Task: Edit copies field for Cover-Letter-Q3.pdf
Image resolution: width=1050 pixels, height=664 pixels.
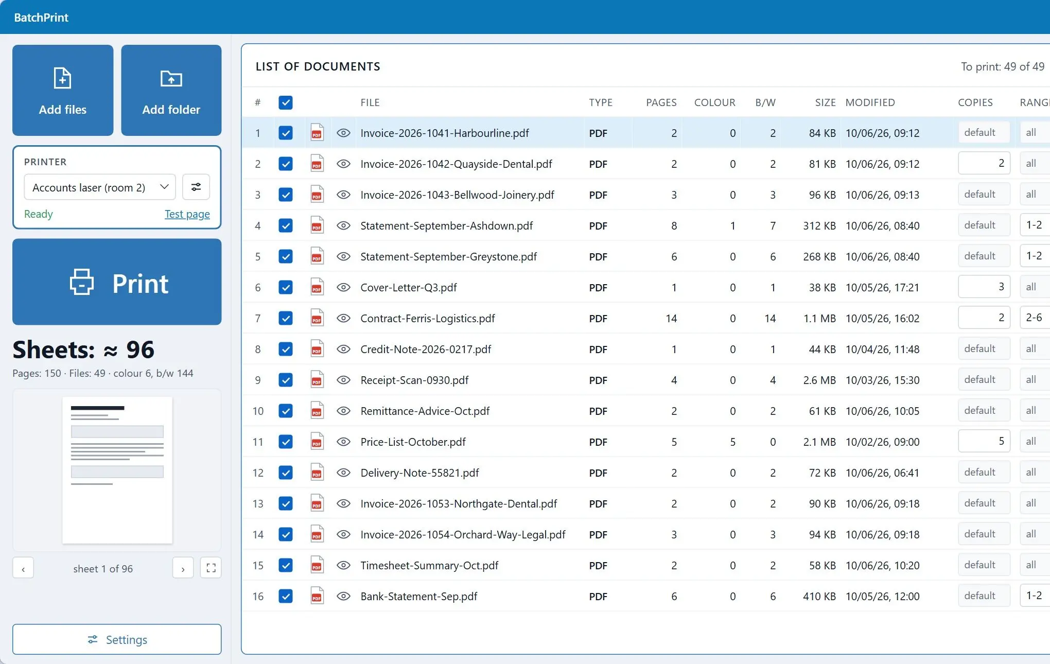Action: (x=984, y=287)
